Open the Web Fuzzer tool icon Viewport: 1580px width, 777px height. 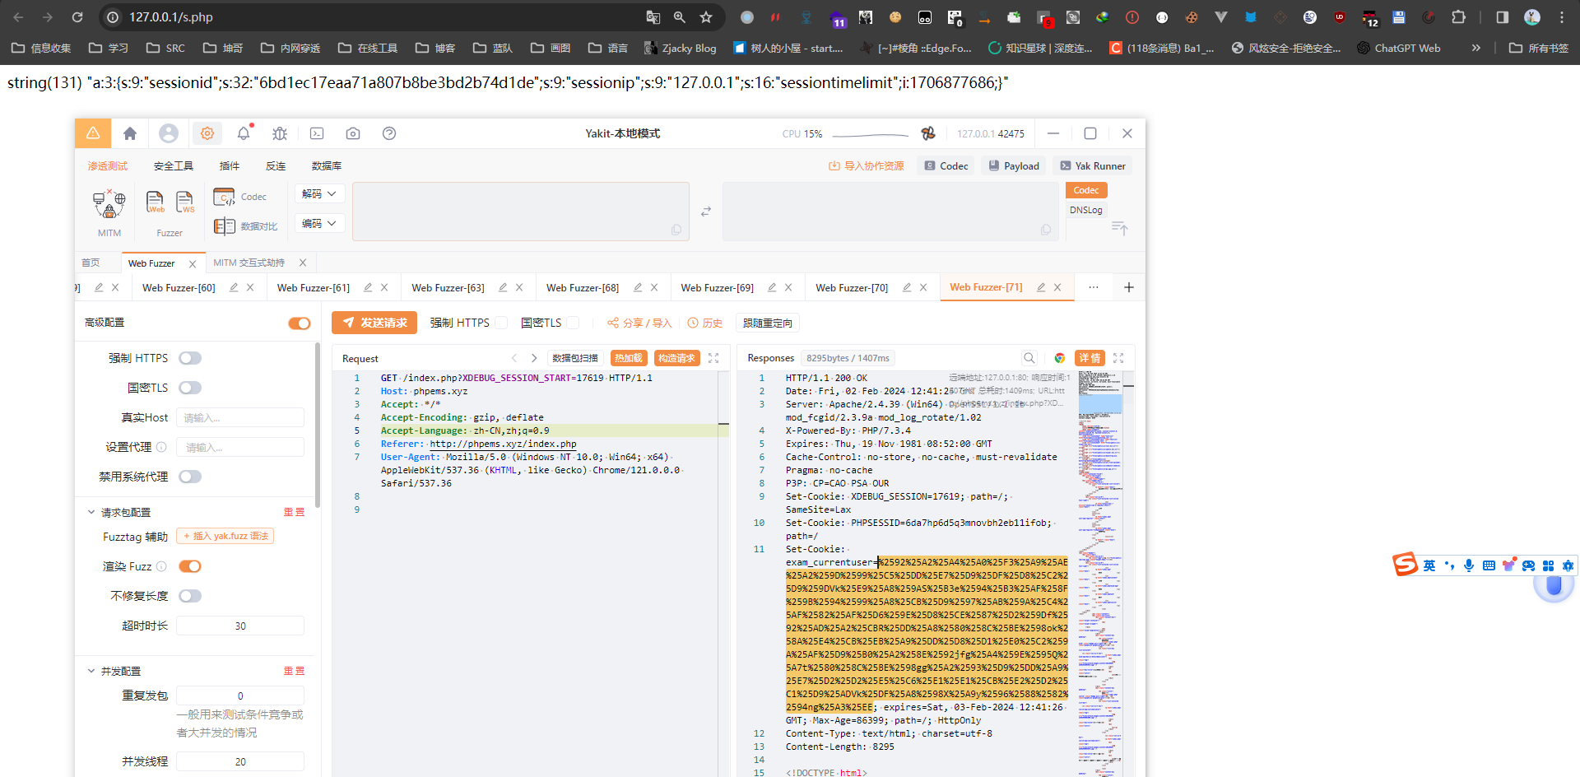pyautogui.click(x=155, y=202)
